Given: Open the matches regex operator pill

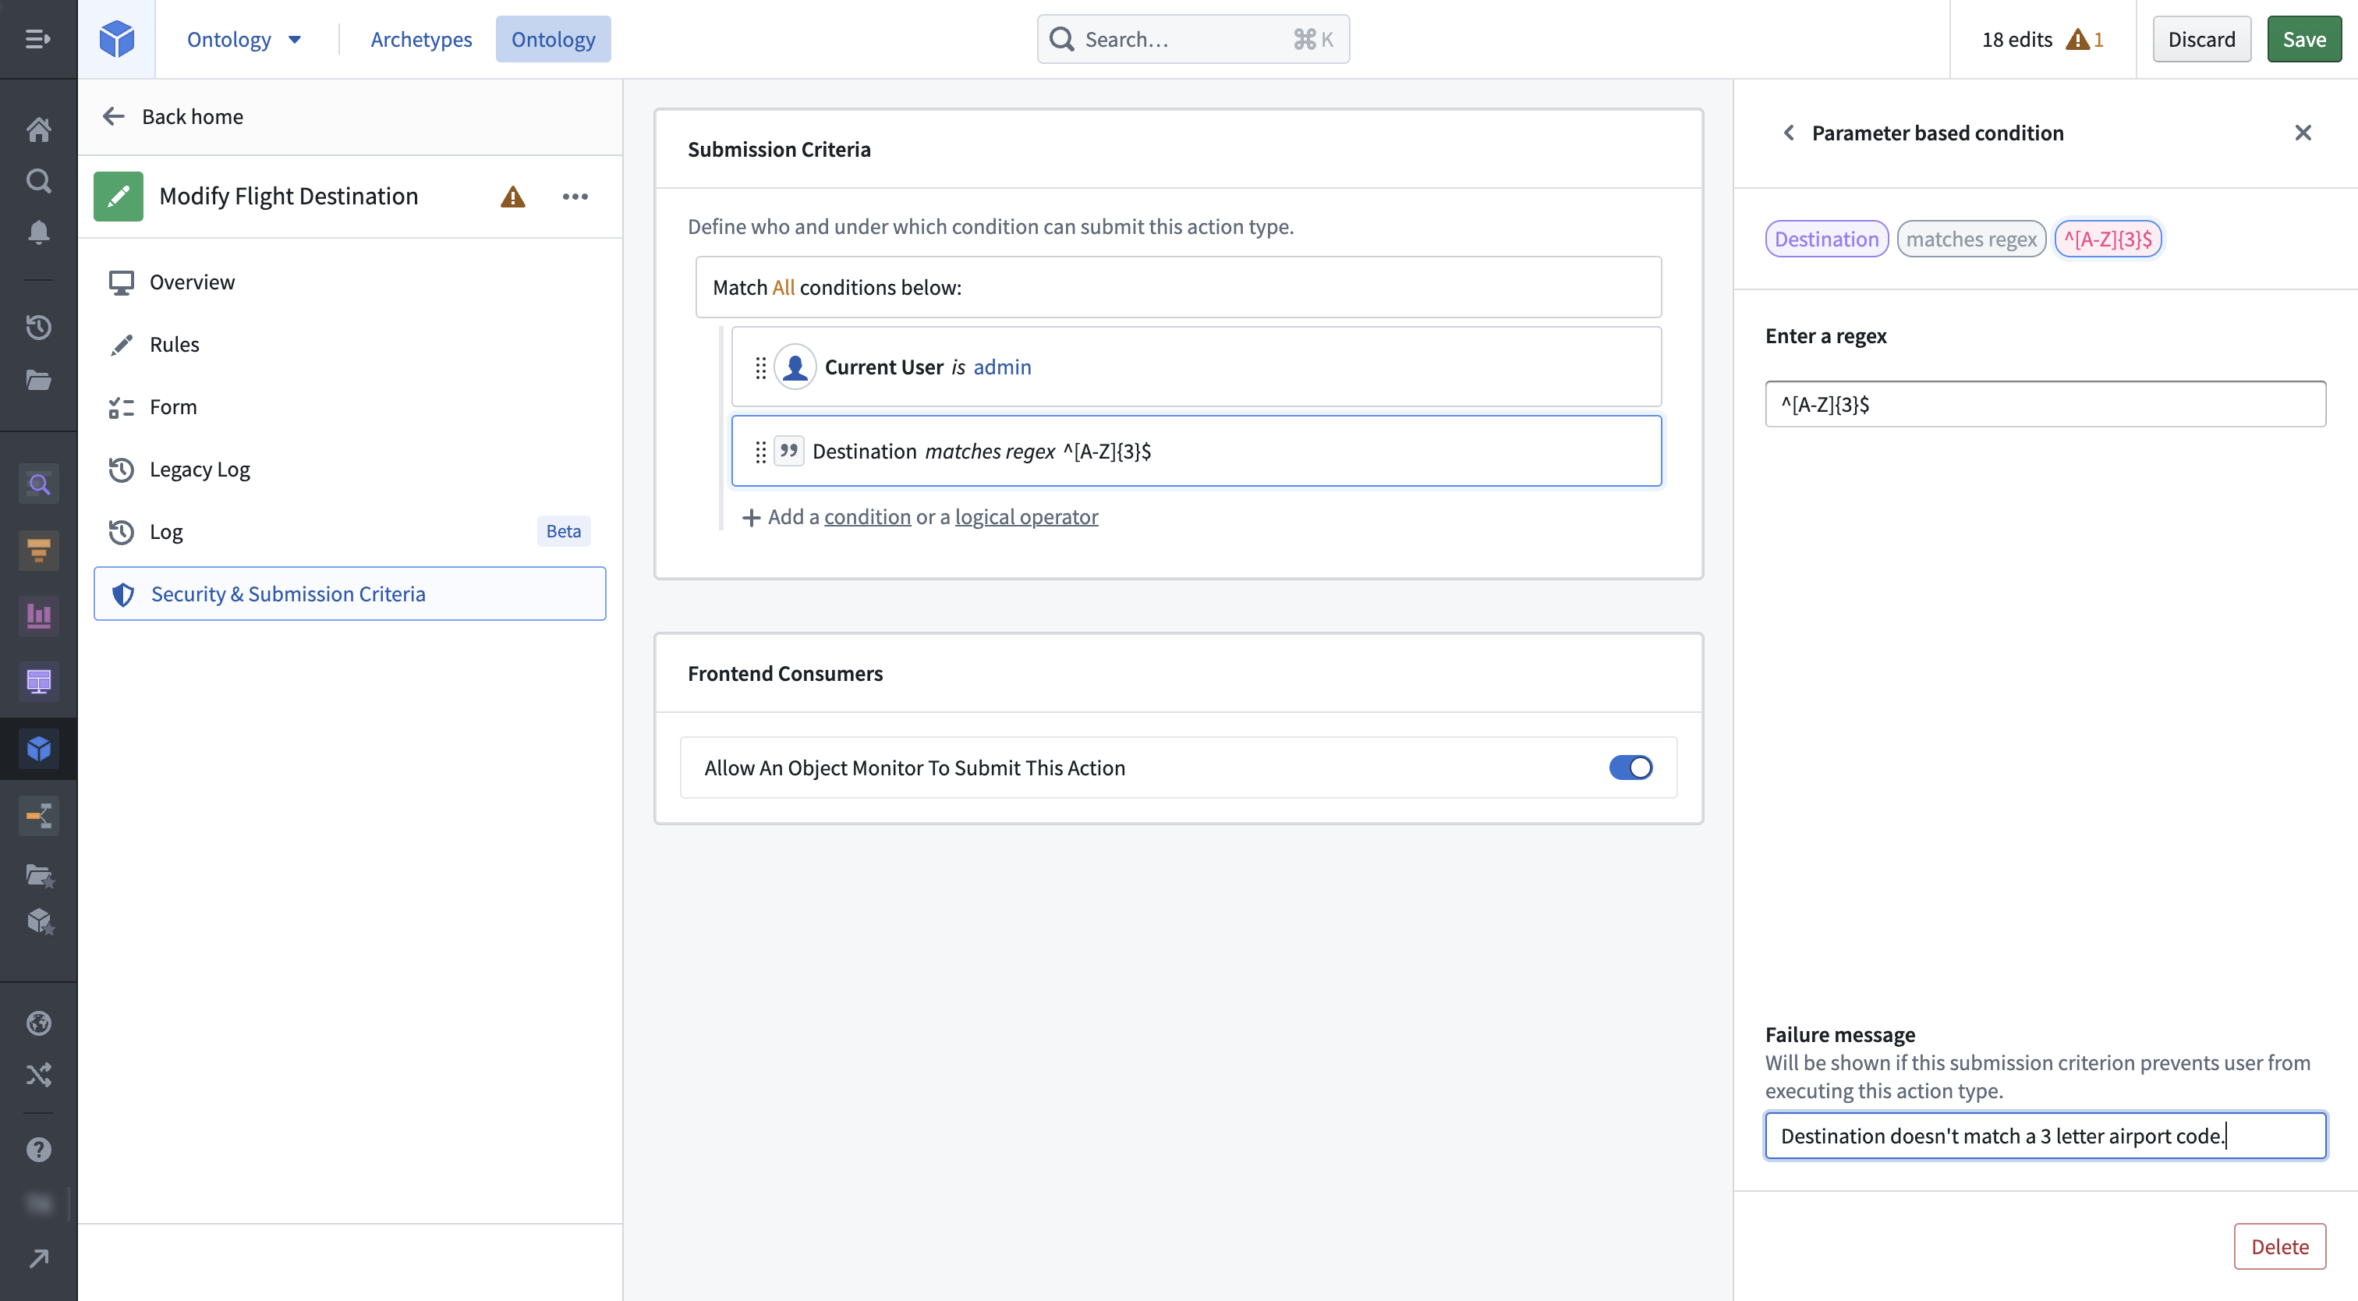Looking at the screenshot, I should [1970, 239].
